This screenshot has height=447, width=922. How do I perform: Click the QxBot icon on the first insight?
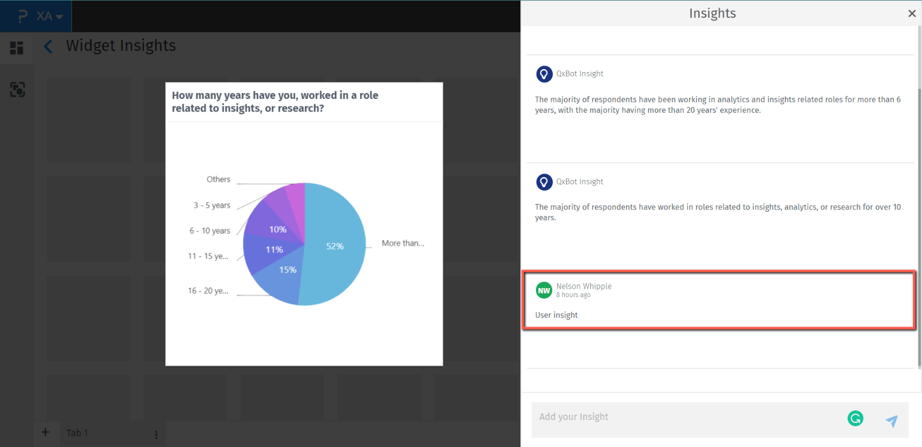click(544, 74)
